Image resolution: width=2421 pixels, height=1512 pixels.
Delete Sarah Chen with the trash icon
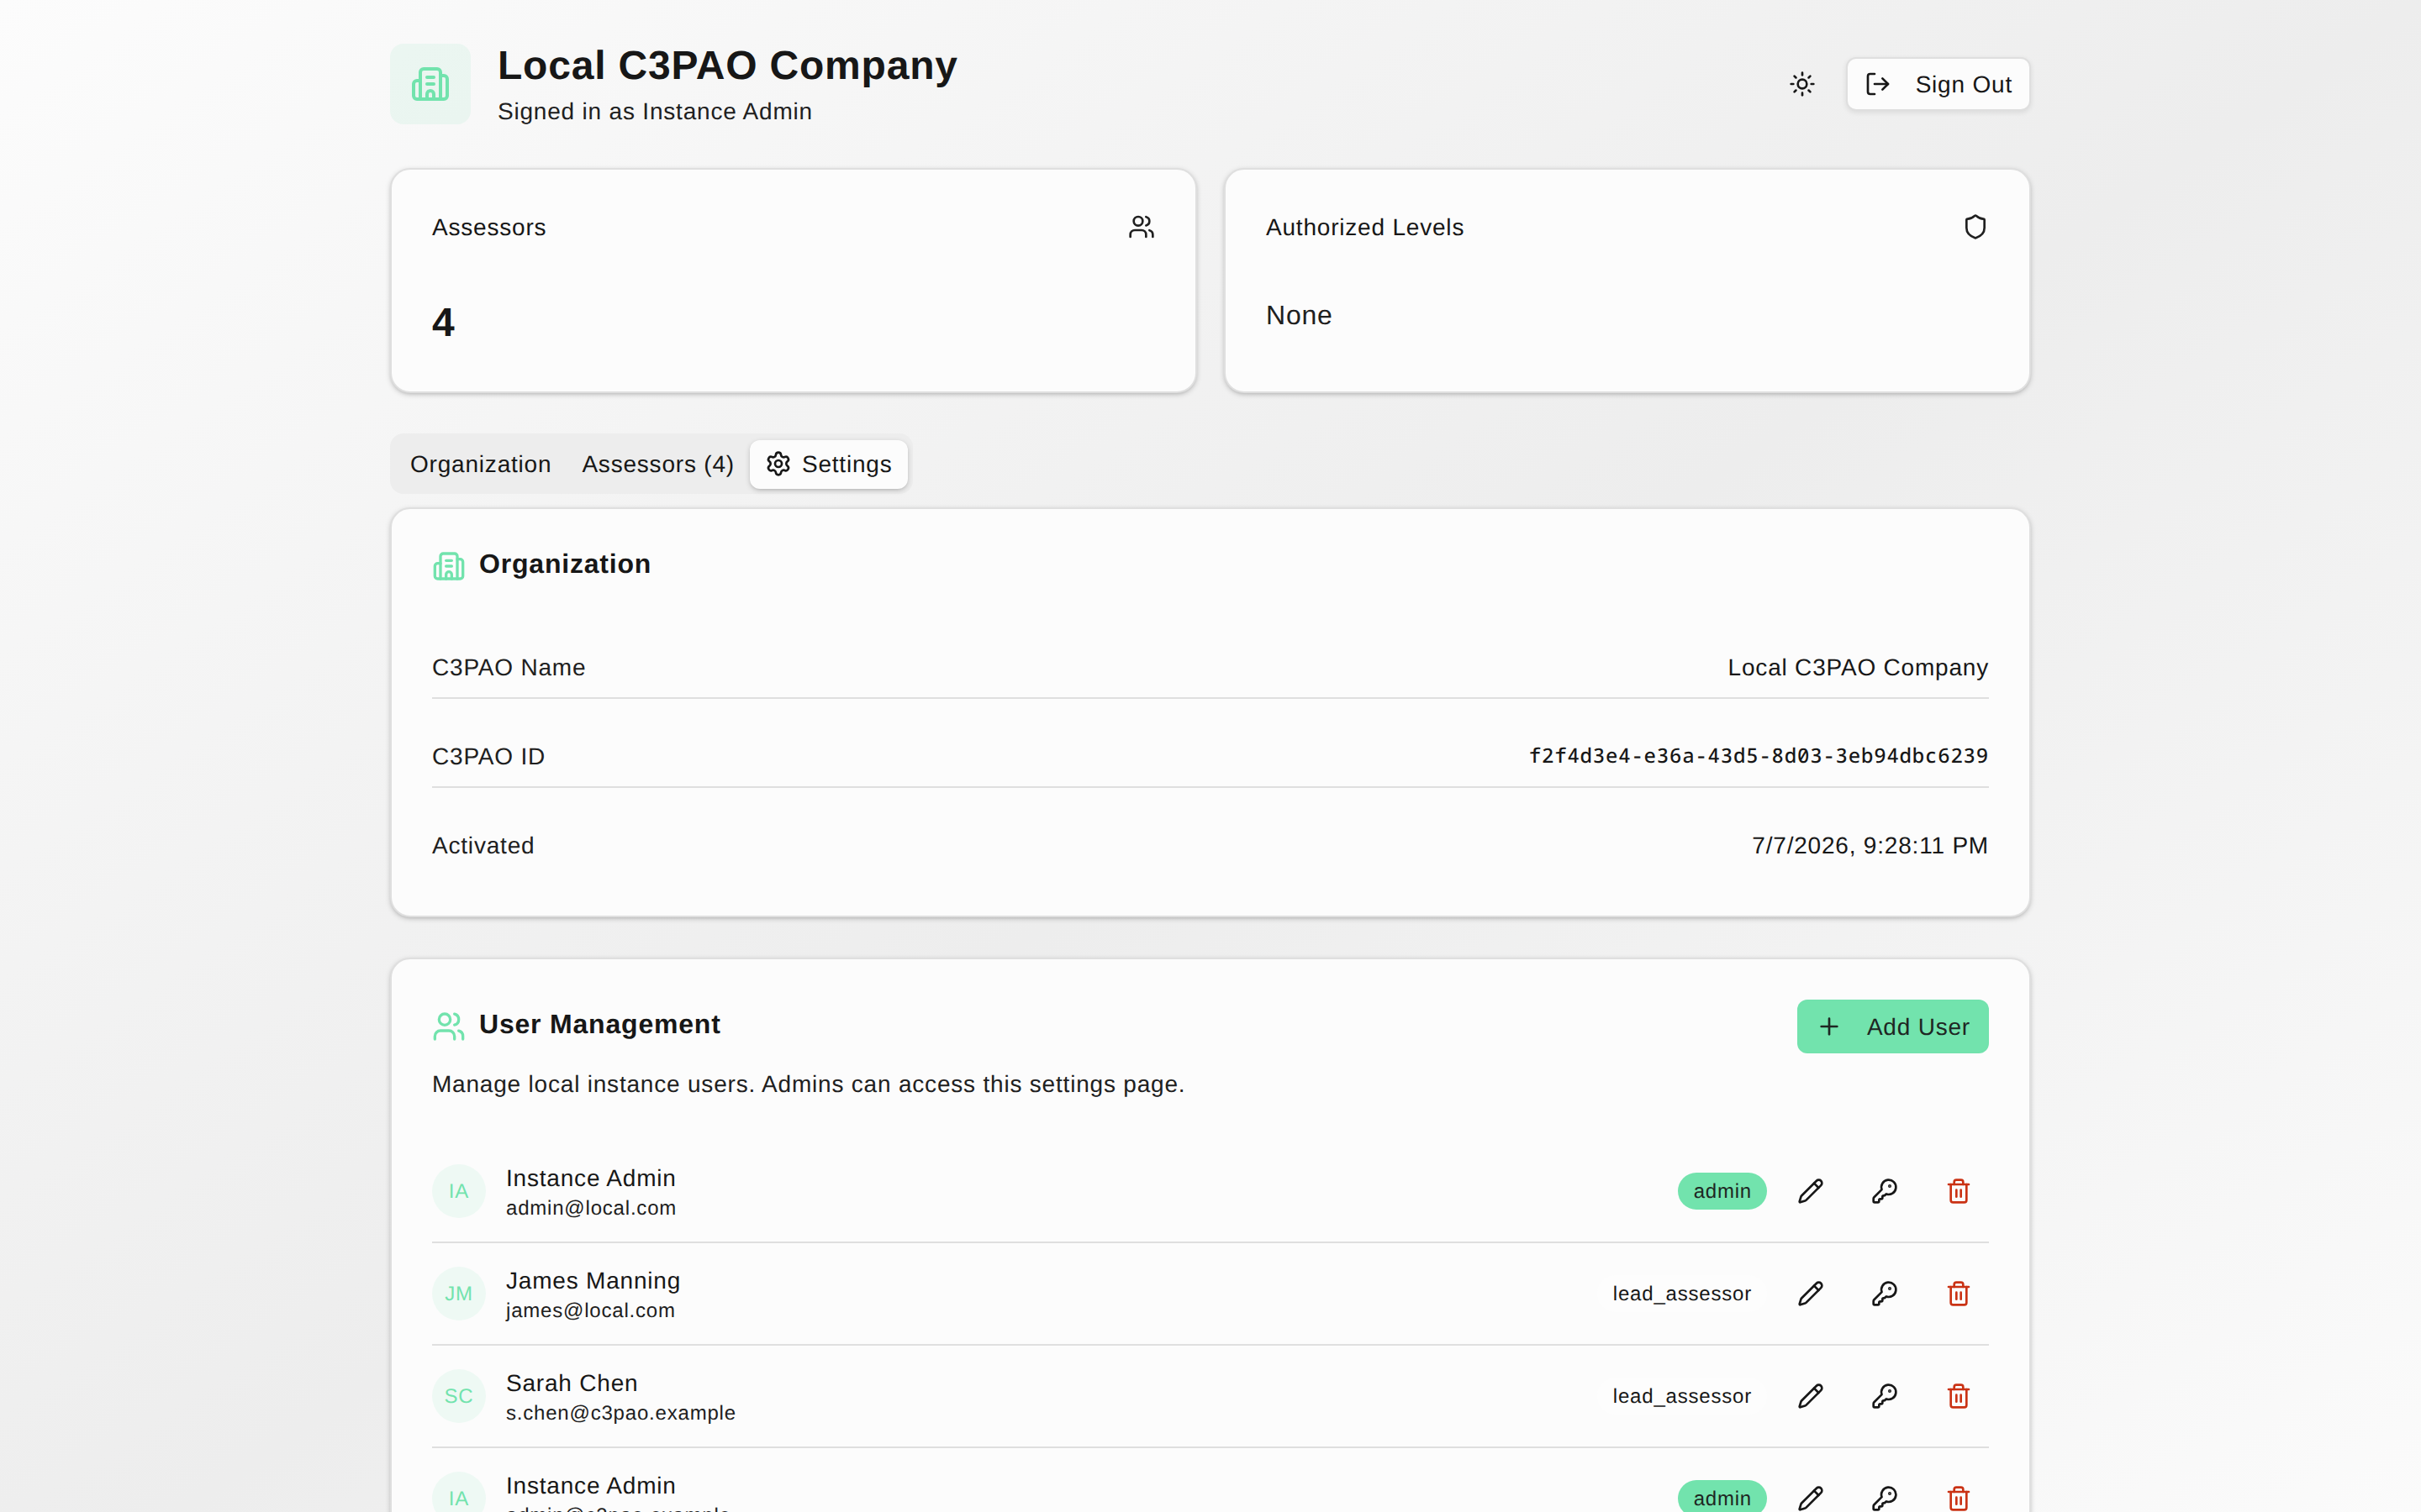[1958, 1396]
